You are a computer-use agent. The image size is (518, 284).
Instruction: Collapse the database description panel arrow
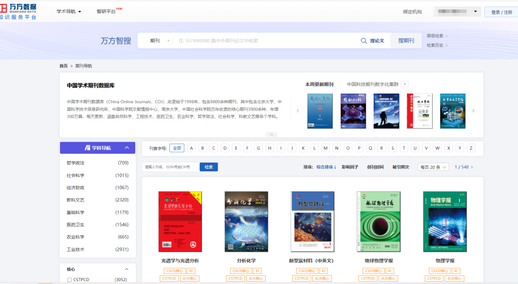click(271, 134)
